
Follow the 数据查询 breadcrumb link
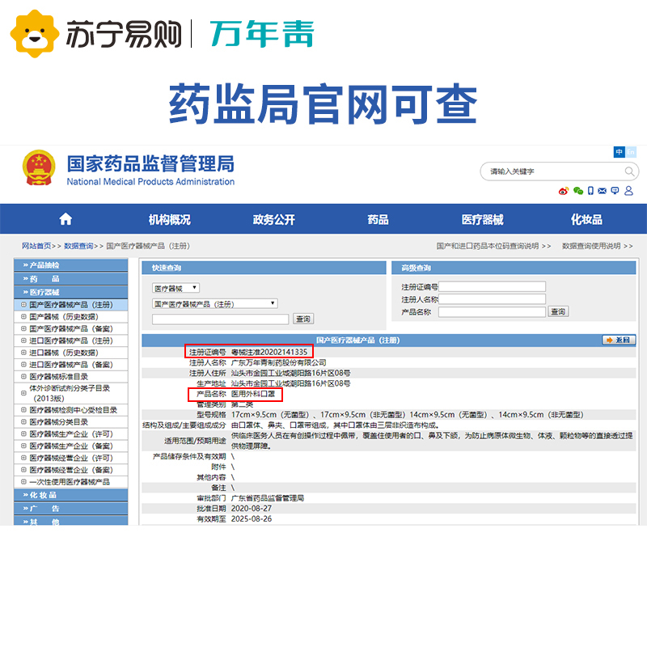pyautogui.click(x=78, y=246)
